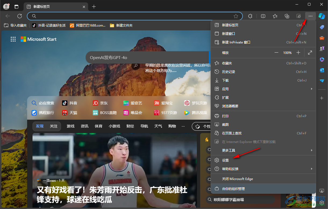Choose 在页面上查找 from the menu
Image resolution: width=328 pixels, height=209 pixels.
point(263,133)
